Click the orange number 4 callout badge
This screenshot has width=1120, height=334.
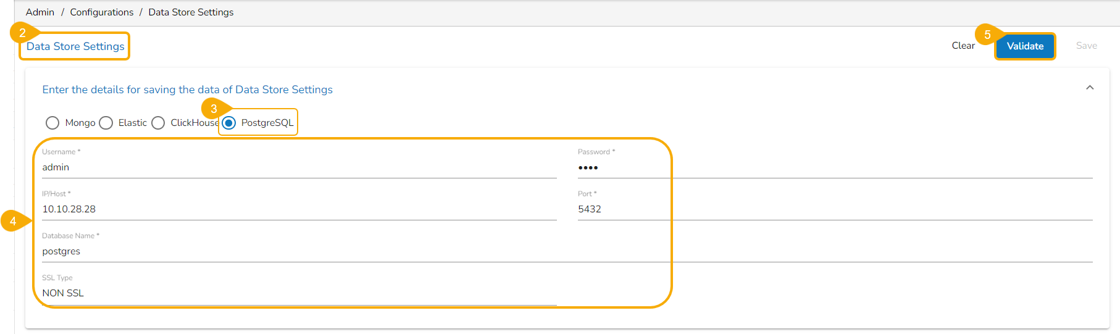[x=12, y=221]
